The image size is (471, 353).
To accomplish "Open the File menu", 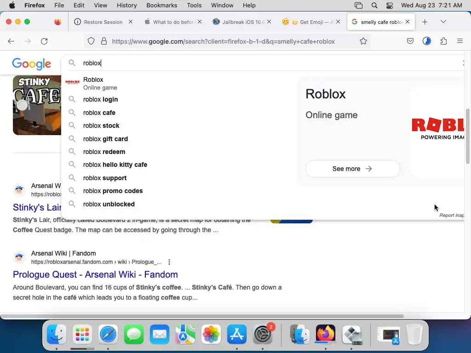I will coord(59,5).
